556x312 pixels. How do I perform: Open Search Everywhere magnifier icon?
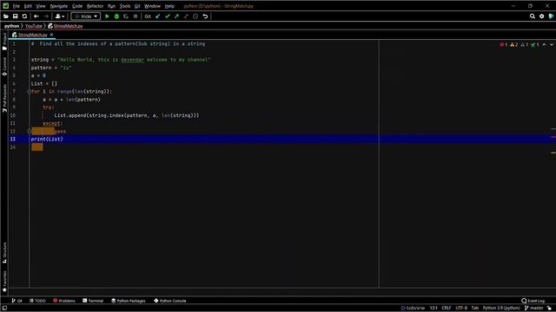[x=533, y=16]
